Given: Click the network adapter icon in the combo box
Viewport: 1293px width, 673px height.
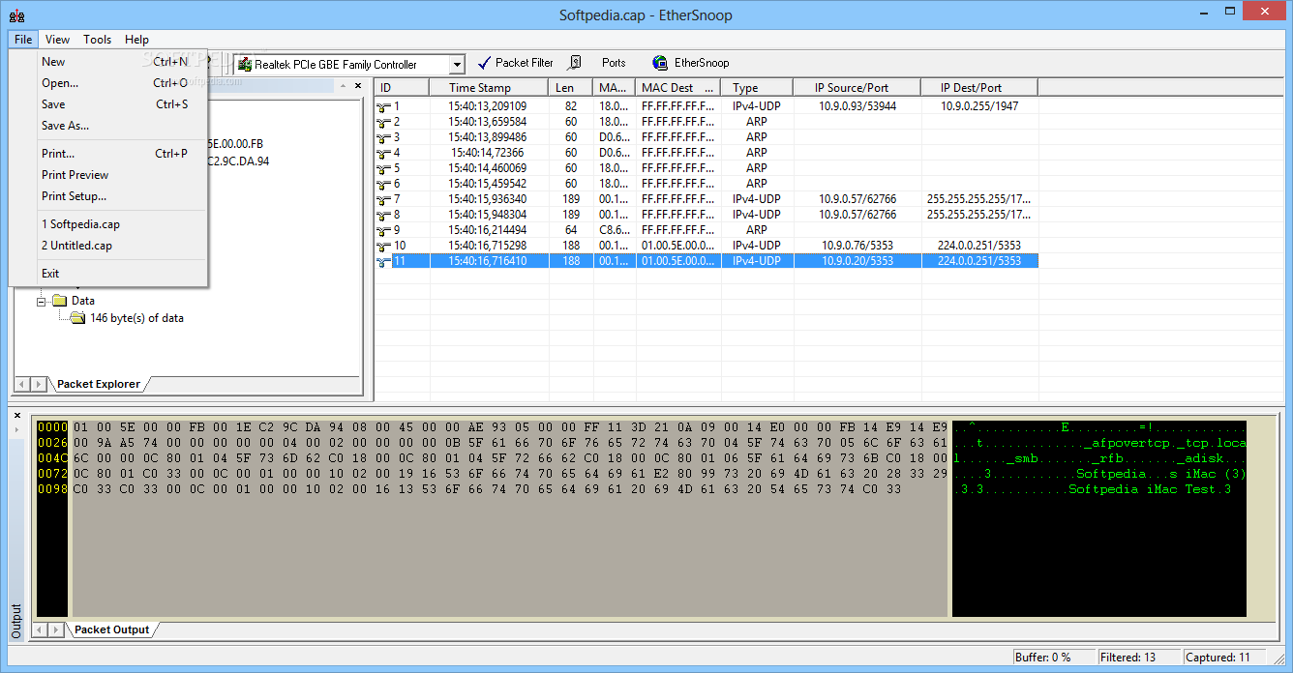Looking at the screenshot, I should click(245, 65).
